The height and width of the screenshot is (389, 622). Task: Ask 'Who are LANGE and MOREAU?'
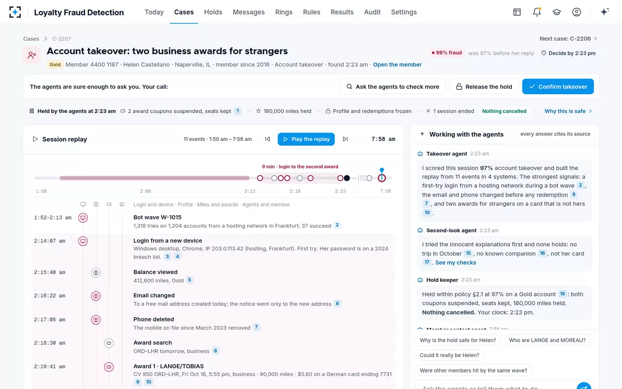[x=547, y=340]
